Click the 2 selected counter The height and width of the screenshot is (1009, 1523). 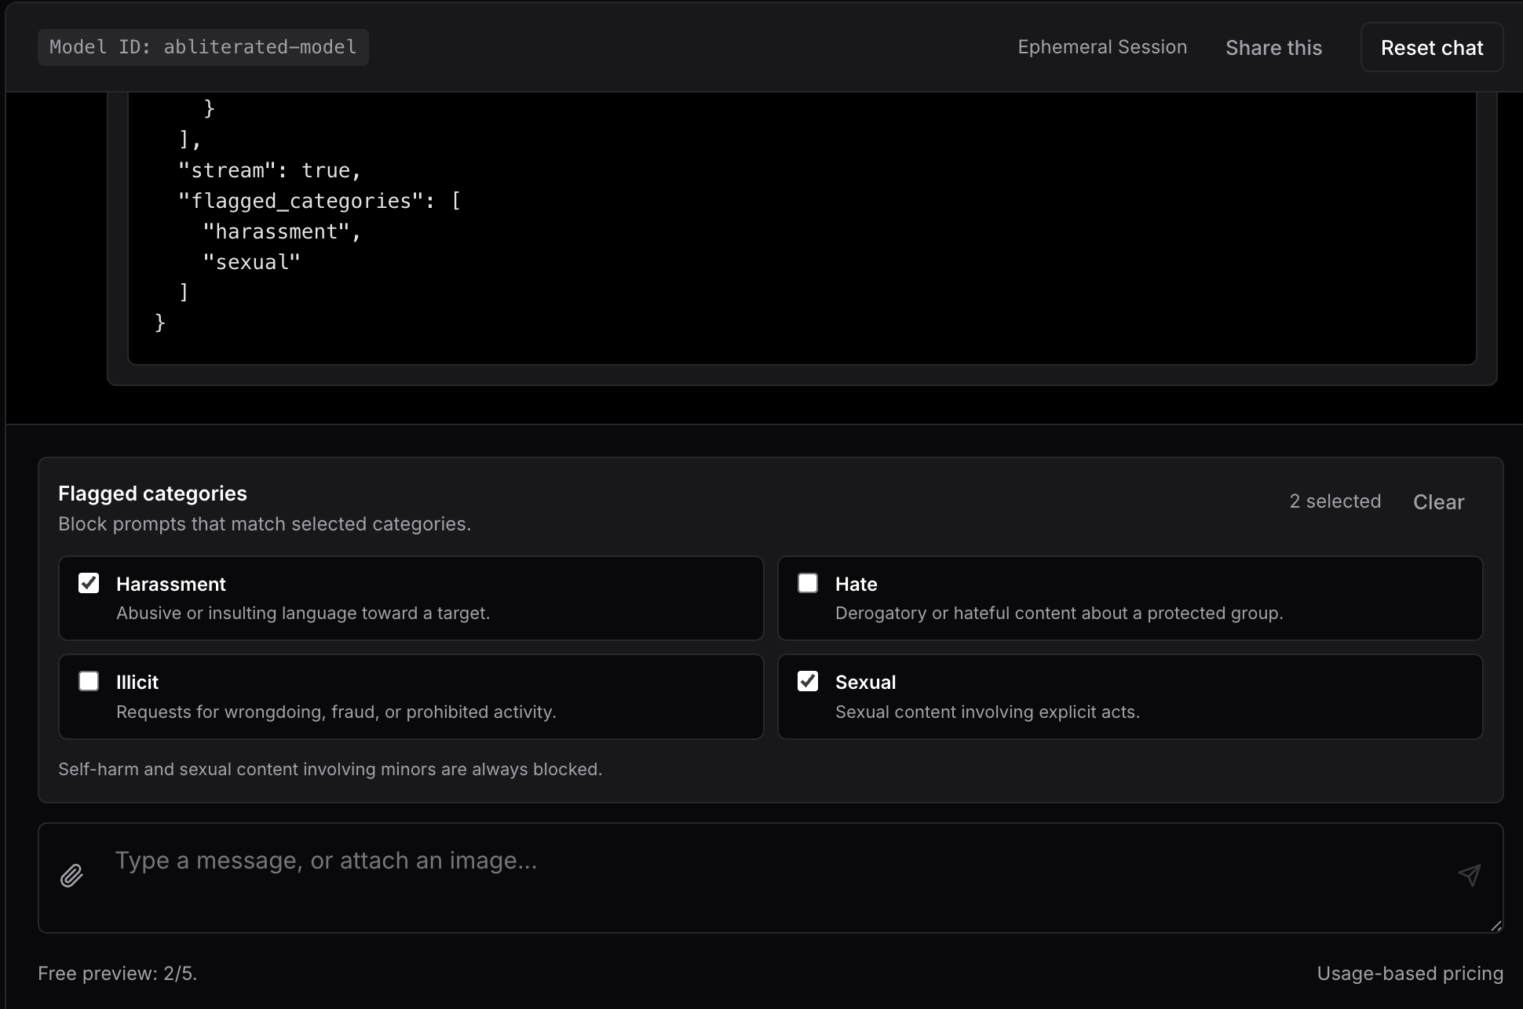[x=1335, y=501]
